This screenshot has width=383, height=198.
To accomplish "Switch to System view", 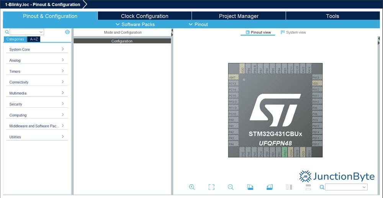I will [293, 32].
